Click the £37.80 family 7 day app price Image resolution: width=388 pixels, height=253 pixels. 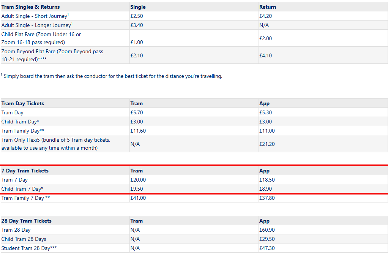coord(267,198)
